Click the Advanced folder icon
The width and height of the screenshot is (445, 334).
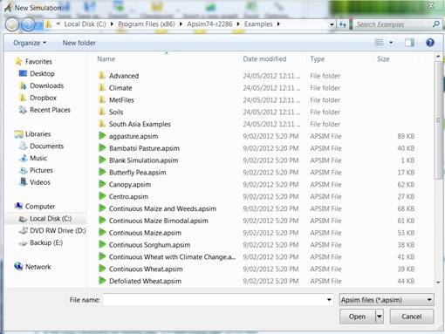[x=102, y=76]
